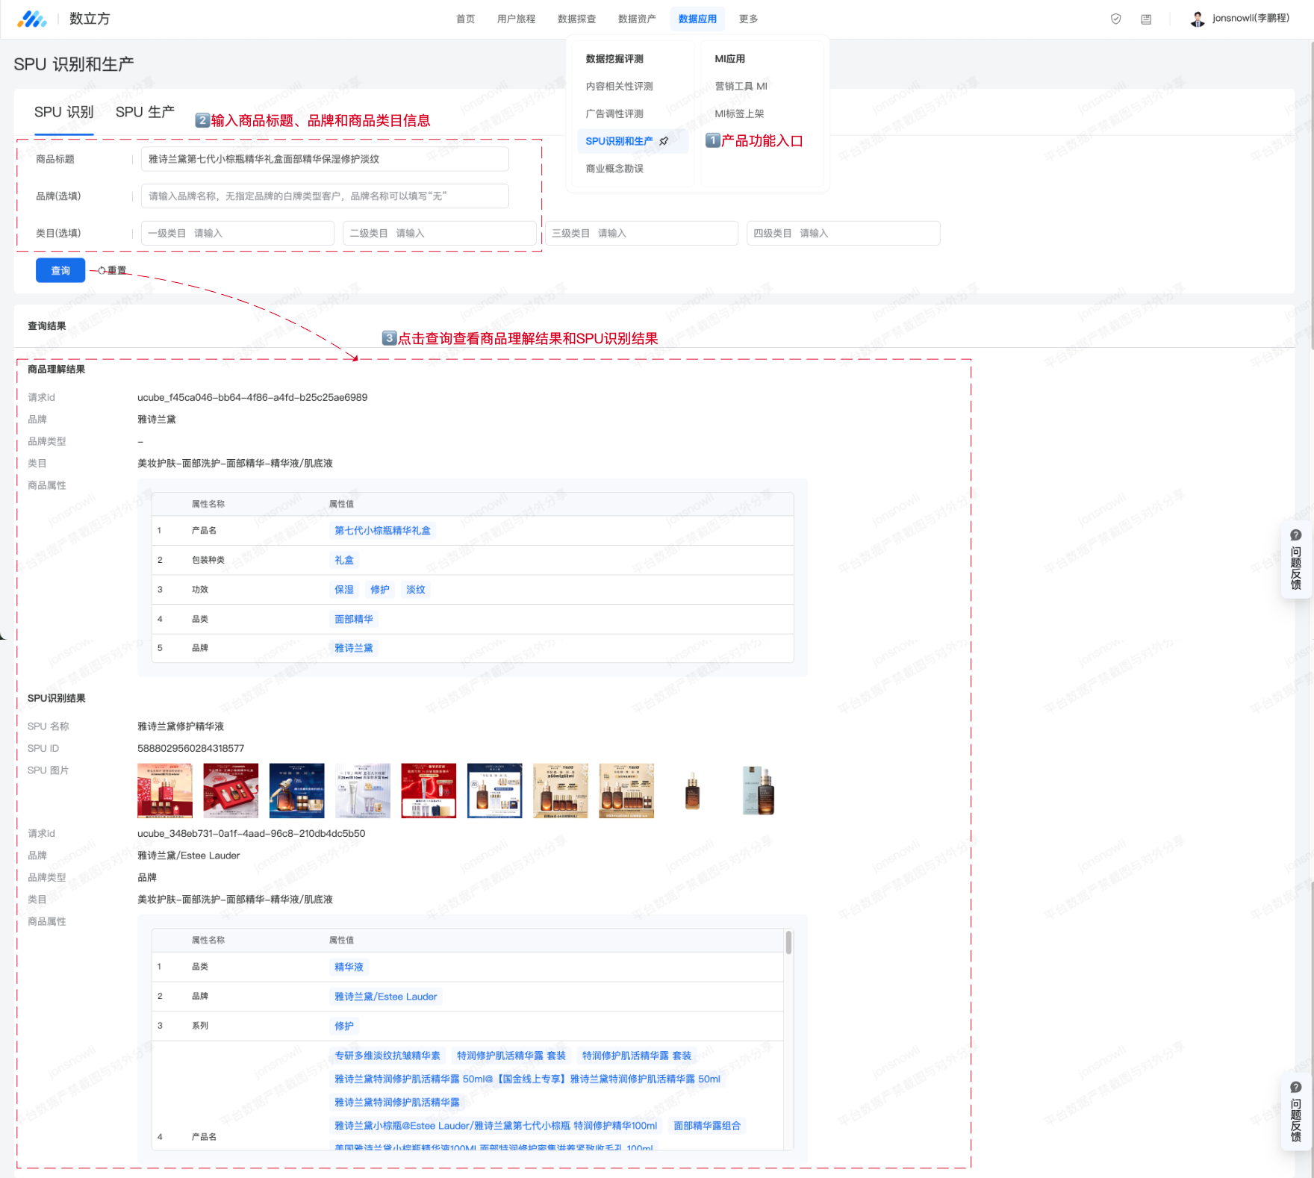Image resolution: width=1314 pixels, height=1178 pixels.
Task: Click the 保湿 efficacy tag
Action: (x=344, y=590)
